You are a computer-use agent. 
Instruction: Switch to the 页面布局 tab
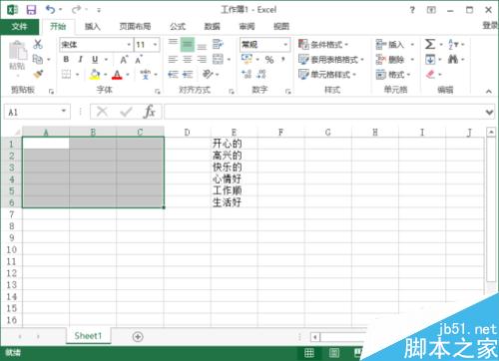pos(135,27)
